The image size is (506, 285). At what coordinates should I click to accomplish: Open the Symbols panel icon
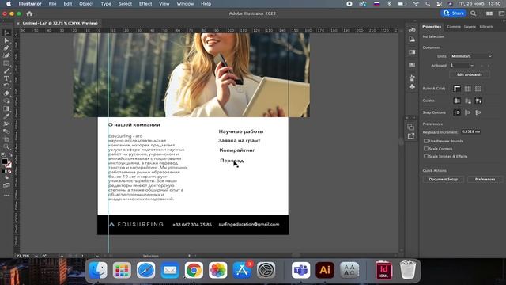click(x=412, y=86)
